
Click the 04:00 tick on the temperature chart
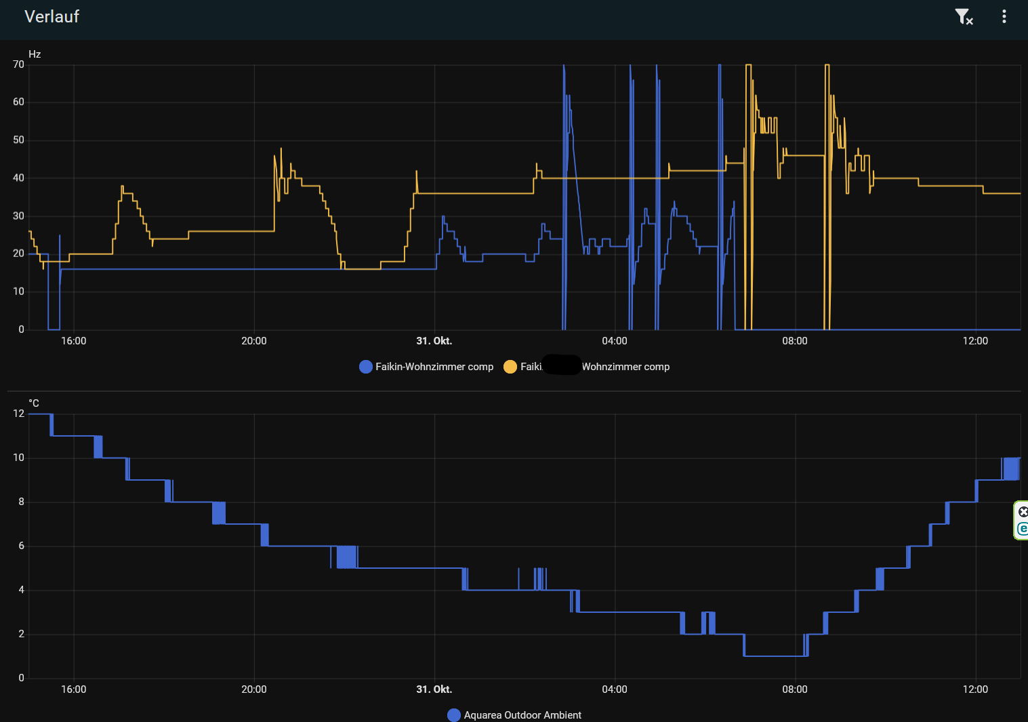[x=615, y=689]
